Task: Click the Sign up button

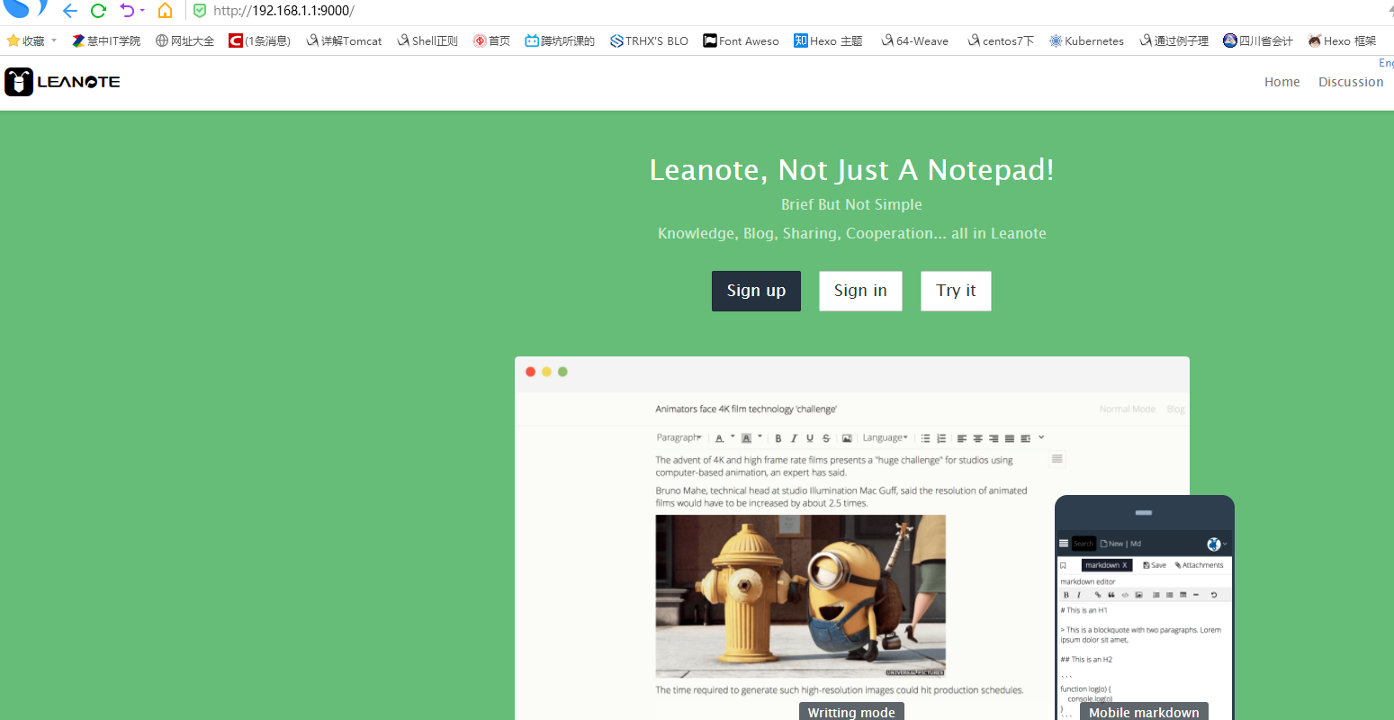Action: 756,291
